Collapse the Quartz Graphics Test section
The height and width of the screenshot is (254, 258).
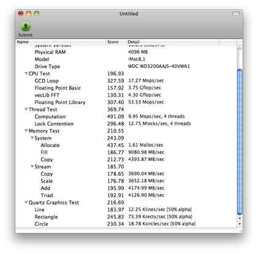pyautogui.click(x=26, y=203)
